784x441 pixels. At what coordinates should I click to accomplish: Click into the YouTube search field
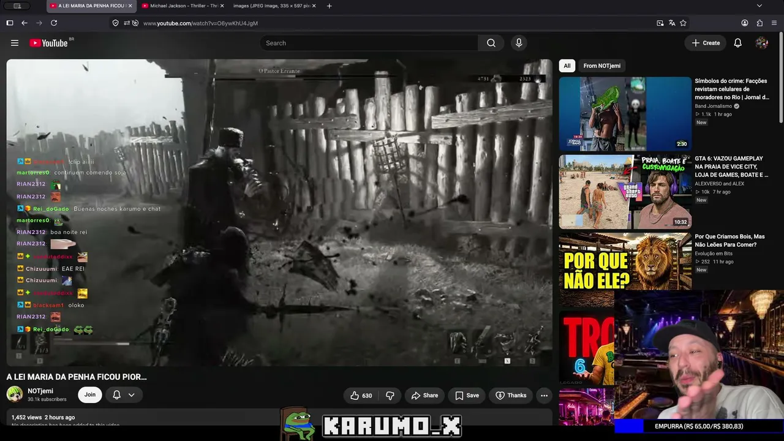[369, 43]
